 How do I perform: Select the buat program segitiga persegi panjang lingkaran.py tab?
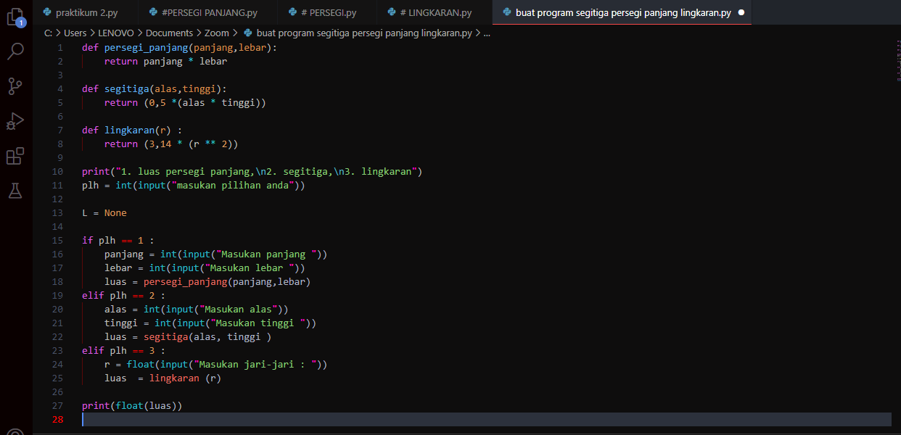[622, 12]
